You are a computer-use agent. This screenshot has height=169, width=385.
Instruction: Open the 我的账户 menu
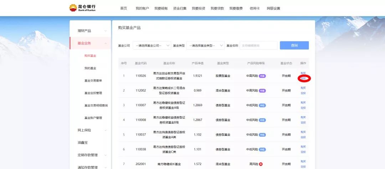[142, 8]
